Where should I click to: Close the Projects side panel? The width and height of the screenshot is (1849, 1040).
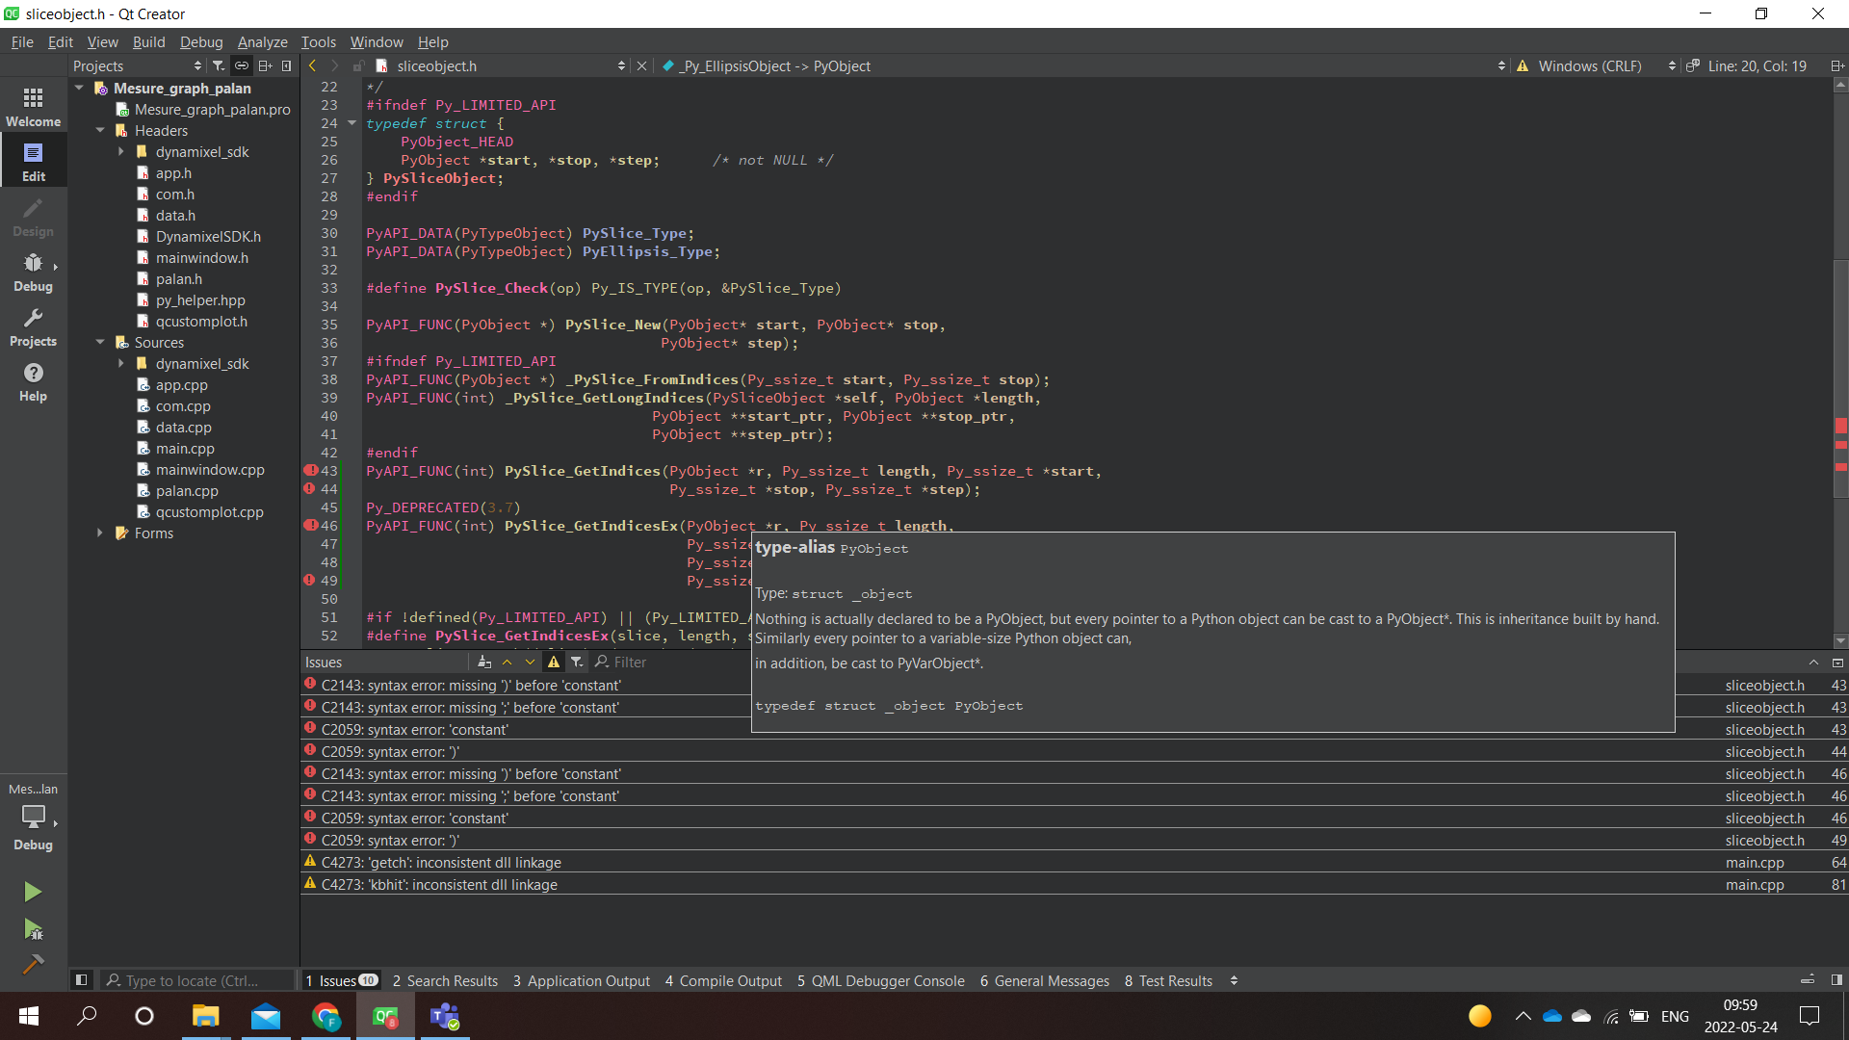click(286, 65)
